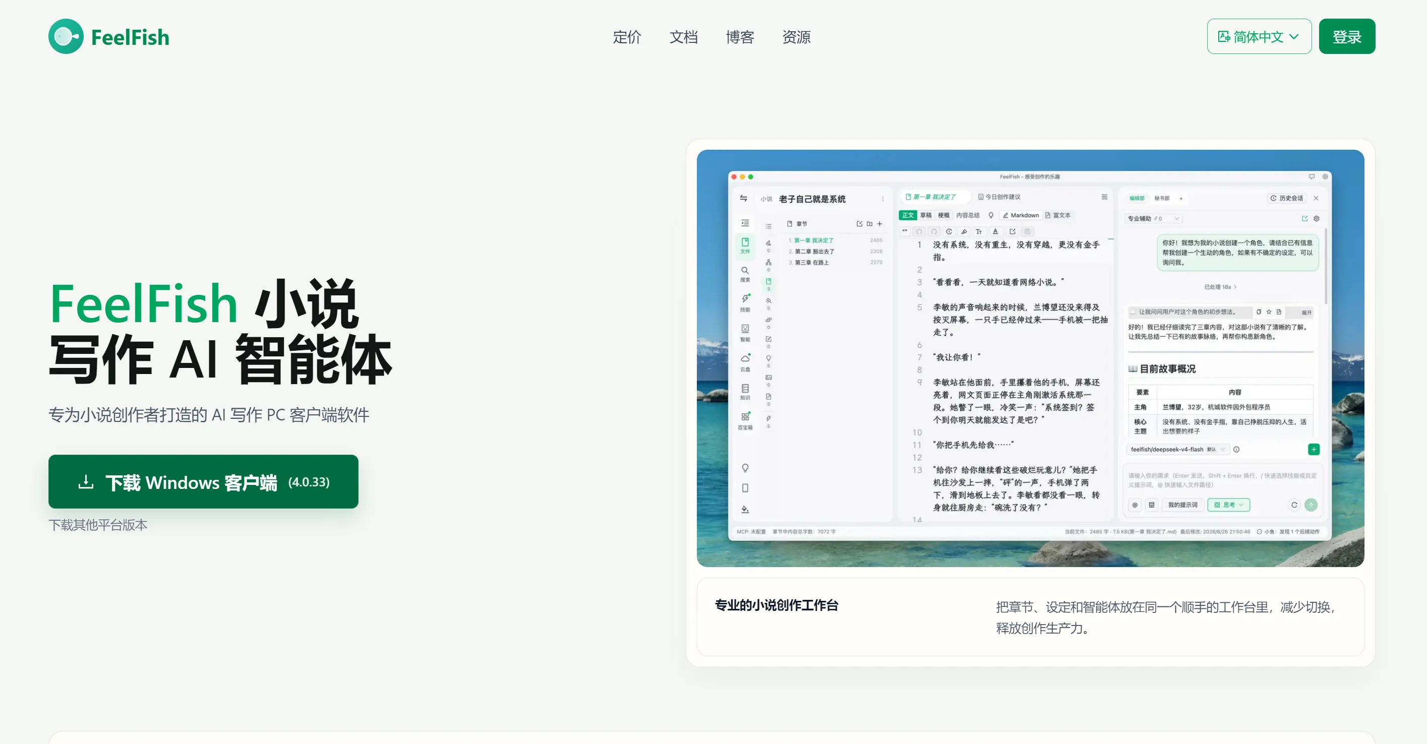This screenshot has width=1427, height=744.
Task: Click the 下载 Windows 客户端 download button
Action: pyautogui.click(x=203, y=481)
